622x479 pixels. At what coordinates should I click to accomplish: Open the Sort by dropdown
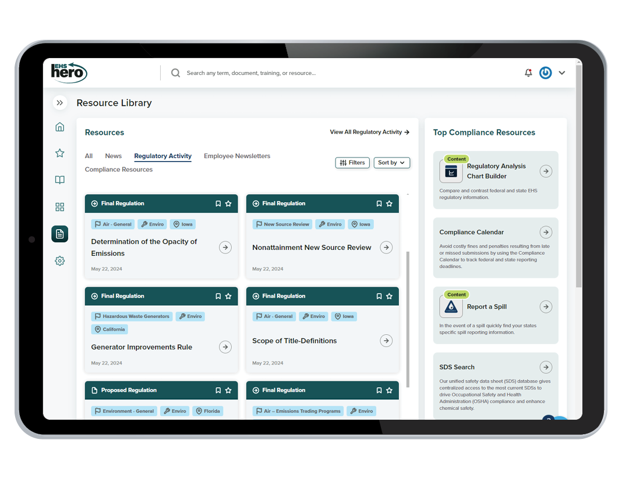(x=392, y=163)
